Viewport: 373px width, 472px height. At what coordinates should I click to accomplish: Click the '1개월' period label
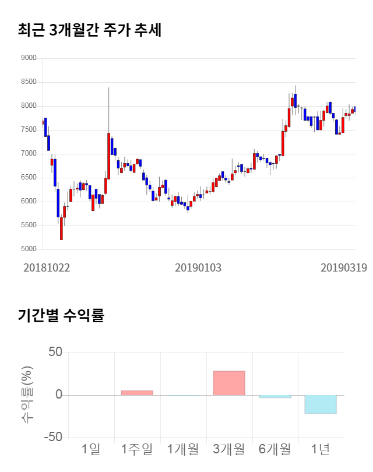click(x=183, y=449)
